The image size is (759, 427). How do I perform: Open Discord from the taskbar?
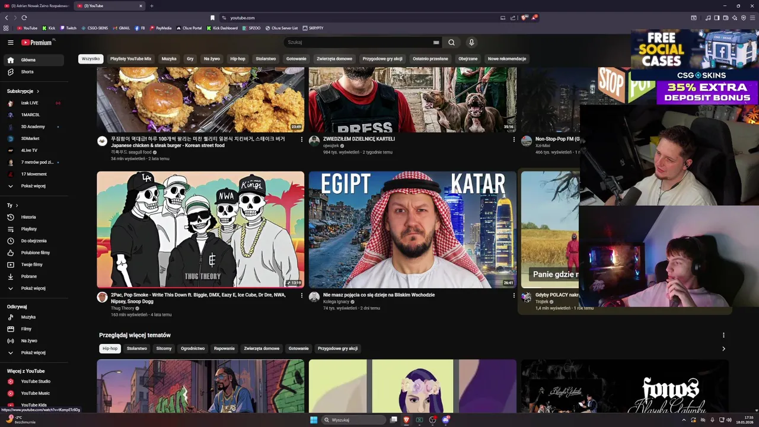(446, 420)
